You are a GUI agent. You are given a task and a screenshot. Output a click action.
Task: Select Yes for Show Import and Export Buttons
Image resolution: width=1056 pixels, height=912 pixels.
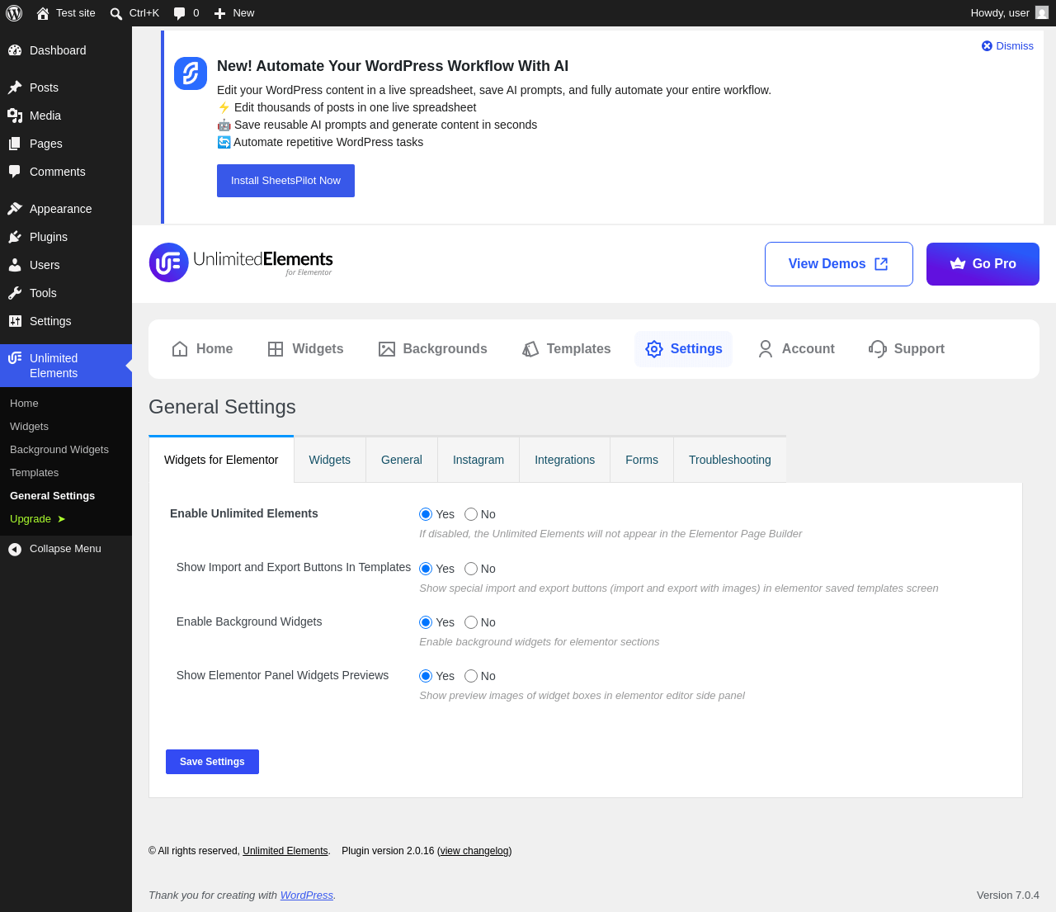[x=426, y=569]
